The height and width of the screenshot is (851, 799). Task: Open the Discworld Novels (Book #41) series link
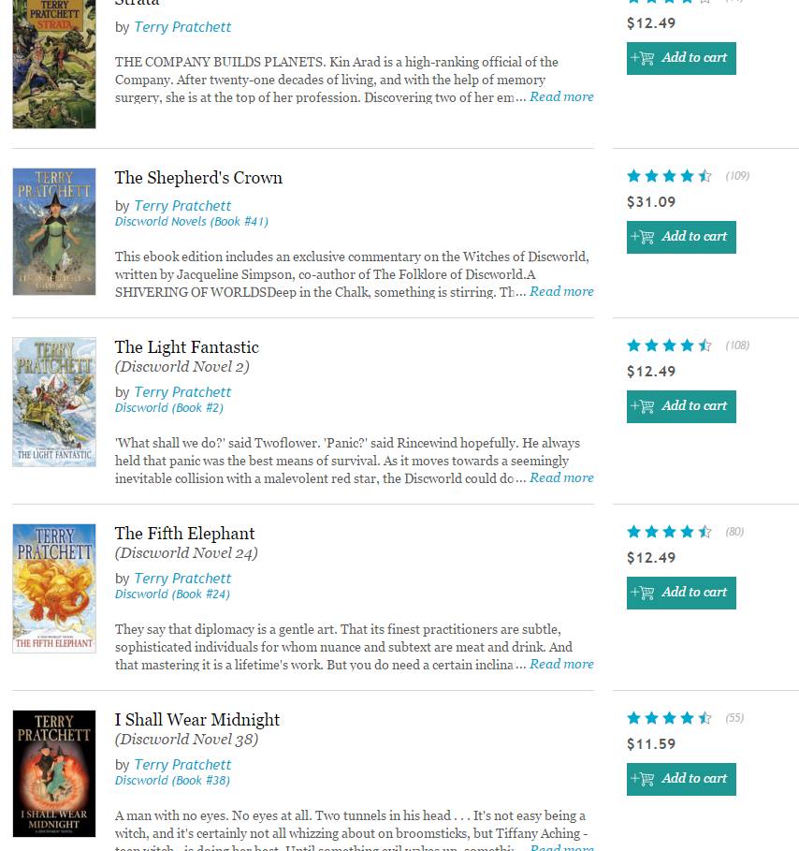coord(191,222)
